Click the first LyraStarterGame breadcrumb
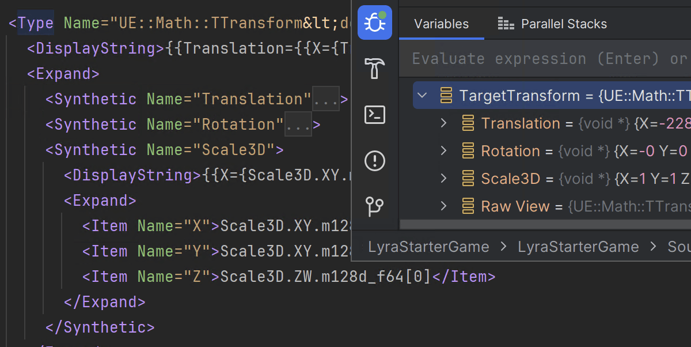This screenshot has width=691, height=347. (x=428, y=247)
